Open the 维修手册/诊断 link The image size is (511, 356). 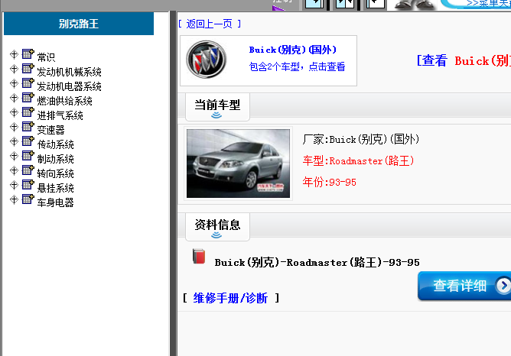(x=230, y=298)
